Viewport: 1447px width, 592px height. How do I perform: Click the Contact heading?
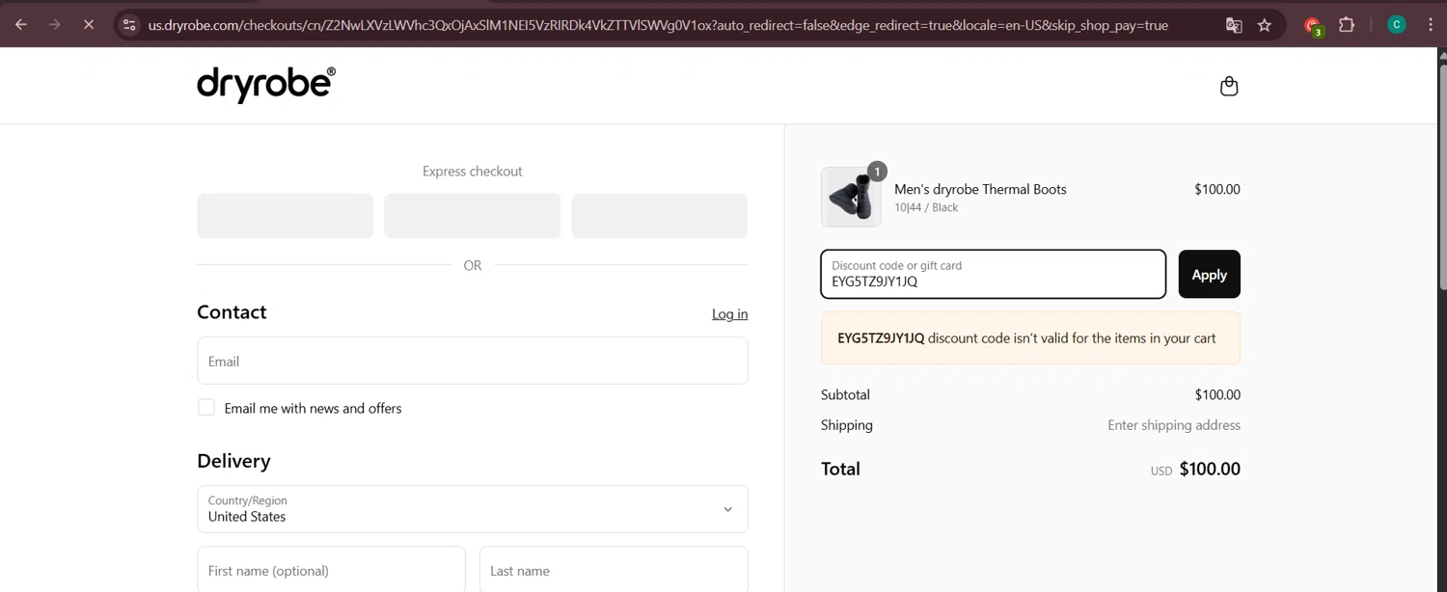(232, 312)
